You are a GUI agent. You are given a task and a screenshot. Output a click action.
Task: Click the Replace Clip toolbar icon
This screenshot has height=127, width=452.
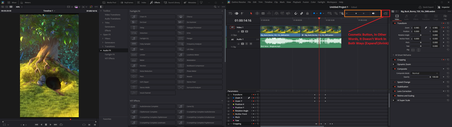pyautogui.click(x=288, y=13)
